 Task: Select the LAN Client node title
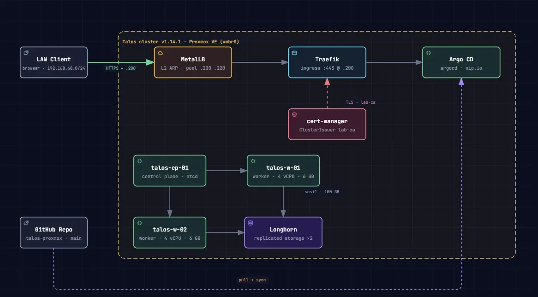(54, 59)
